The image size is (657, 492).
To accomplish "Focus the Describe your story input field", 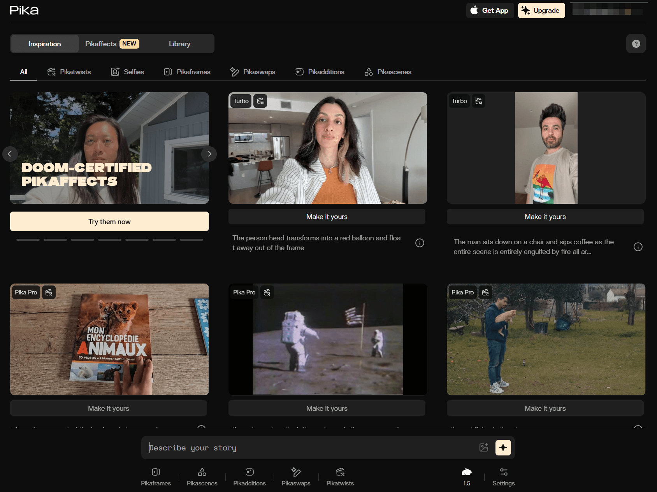I will coord(272,448).
